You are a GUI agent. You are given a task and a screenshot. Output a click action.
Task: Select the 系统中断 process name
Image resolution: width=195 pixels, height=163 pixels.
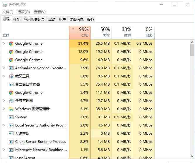22,133
